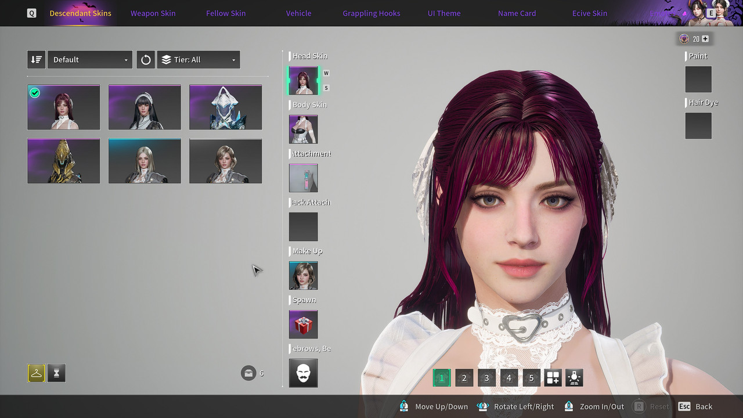Click the R Reset key icon
743x418 pixels.
[639, 406]
